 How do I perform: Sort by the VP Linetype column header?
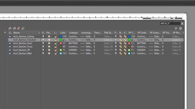click(x=142, y=33)
